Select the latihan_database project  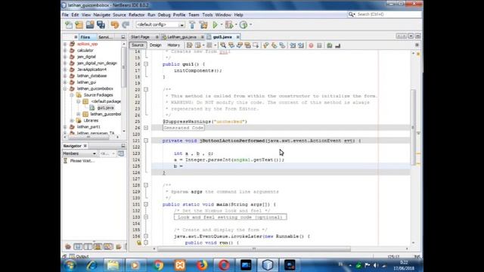point(92,76)
